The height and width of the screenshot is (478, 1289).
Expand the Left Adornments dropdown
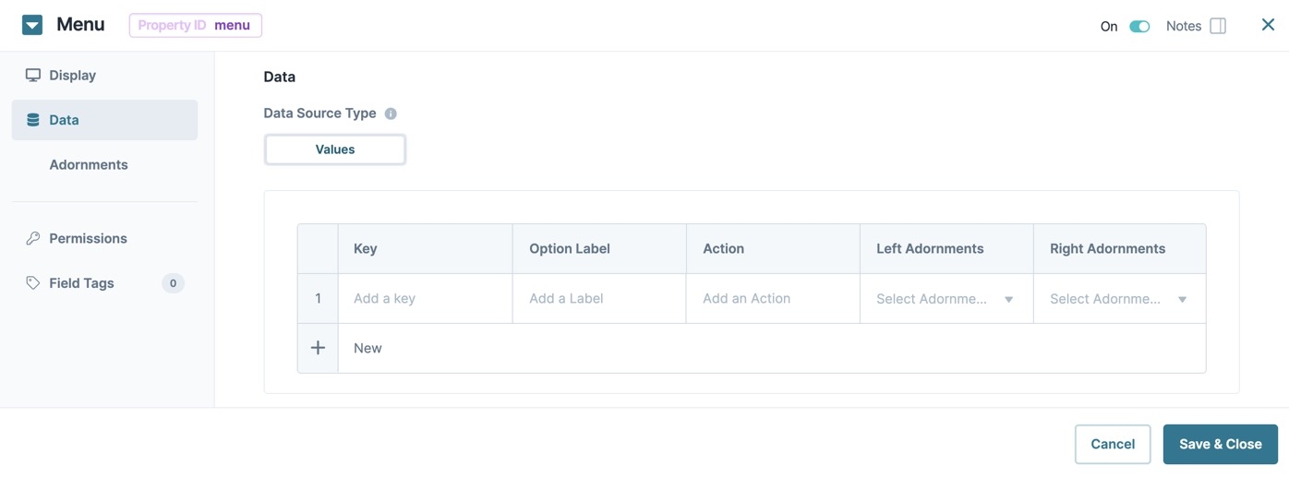coord(946,299)
